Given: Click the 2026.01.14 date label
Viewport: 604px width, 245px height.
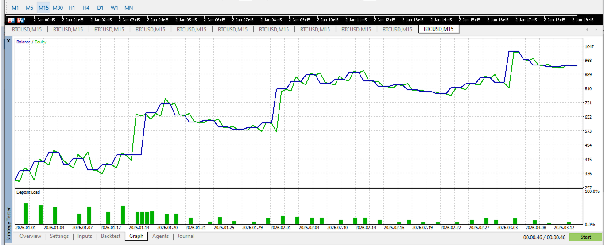Looking at the screenshot, I should coord(139,227).
